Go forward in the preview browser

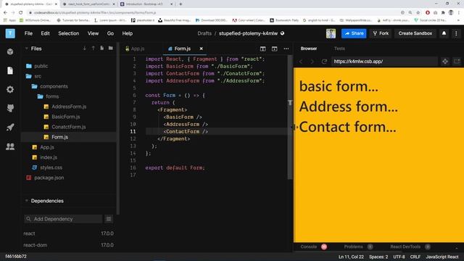tap(312, 61)
